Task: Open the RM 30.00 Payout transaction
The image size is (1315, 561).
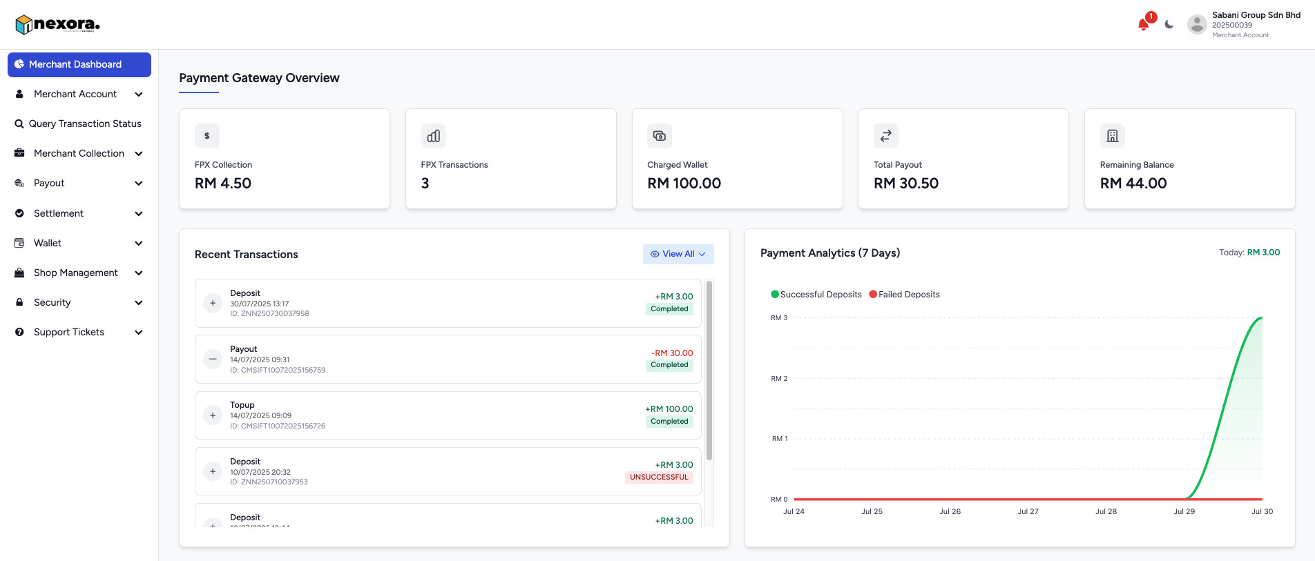Action: pos(448,359)
